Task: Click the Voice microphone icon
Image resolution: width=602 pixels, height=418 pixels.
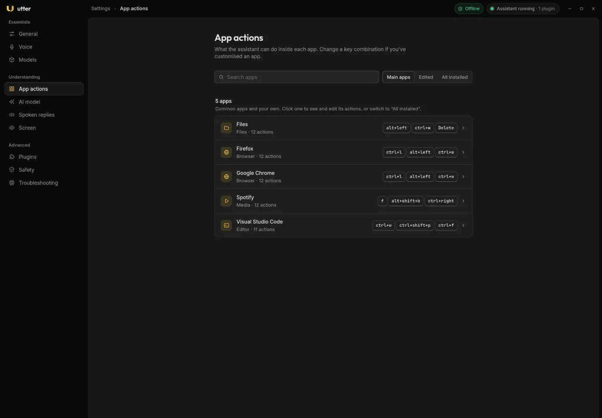Action: [x=12, y=47]
